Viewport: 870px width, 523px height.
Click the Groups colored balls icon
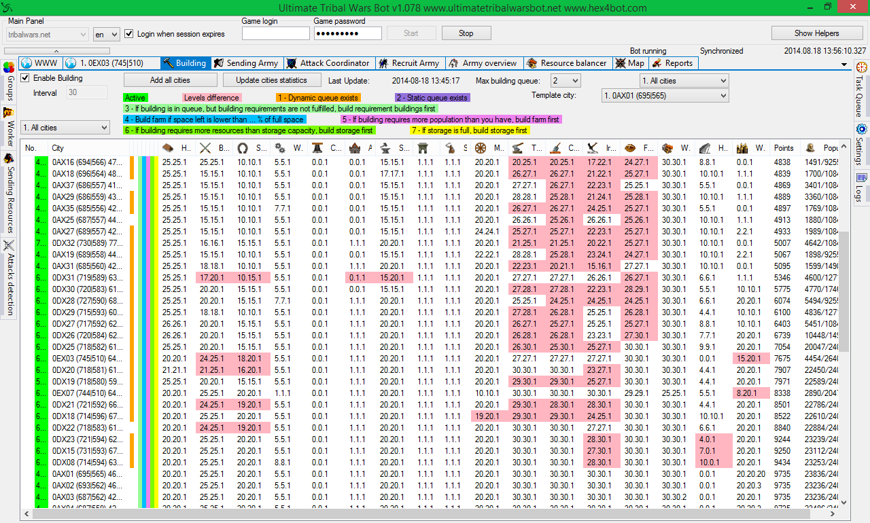[9, 68]
